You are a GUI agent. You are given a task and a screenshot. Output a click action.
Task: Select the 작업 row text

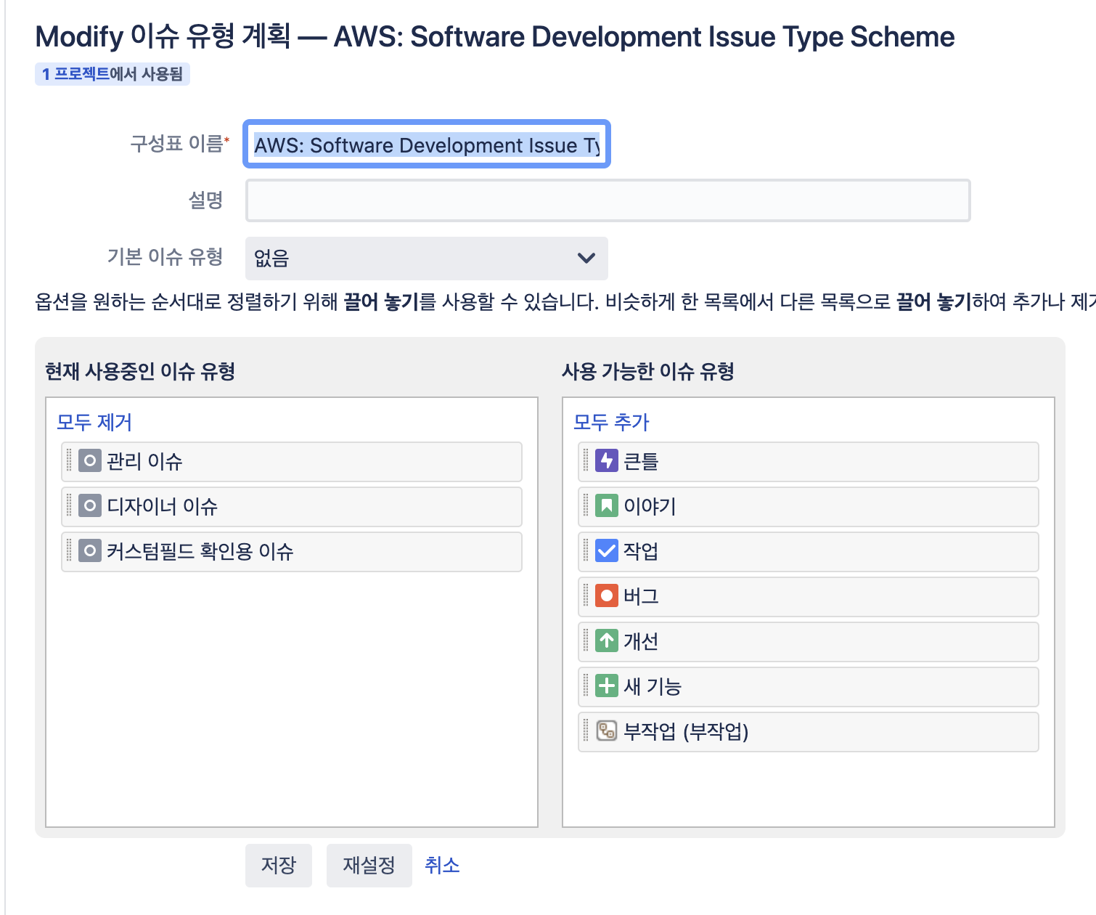pyautogui.click(x=641, y=551)
